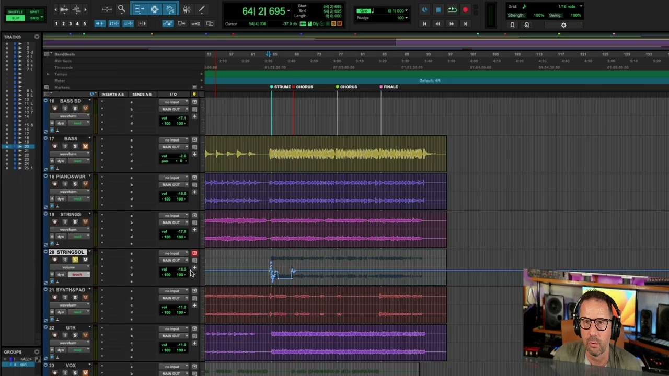Screen dimensions: 669x376
Task: Expand the Tempo ruler
Action: [48, 74]
